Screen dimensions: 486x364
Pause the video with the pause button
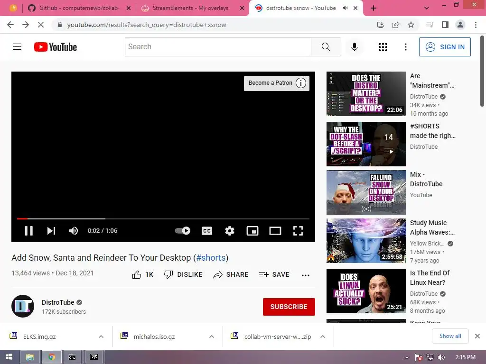click(29, 231)
